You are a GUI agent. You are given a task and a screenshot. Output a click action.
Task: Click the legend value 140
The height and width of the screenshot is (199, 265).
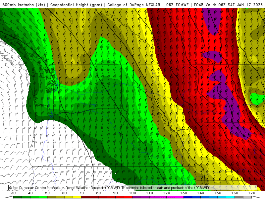pyautogui.click(x=201, y=193)
